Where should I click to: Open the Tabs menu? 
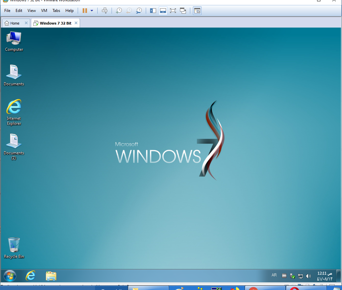point(56,11)
